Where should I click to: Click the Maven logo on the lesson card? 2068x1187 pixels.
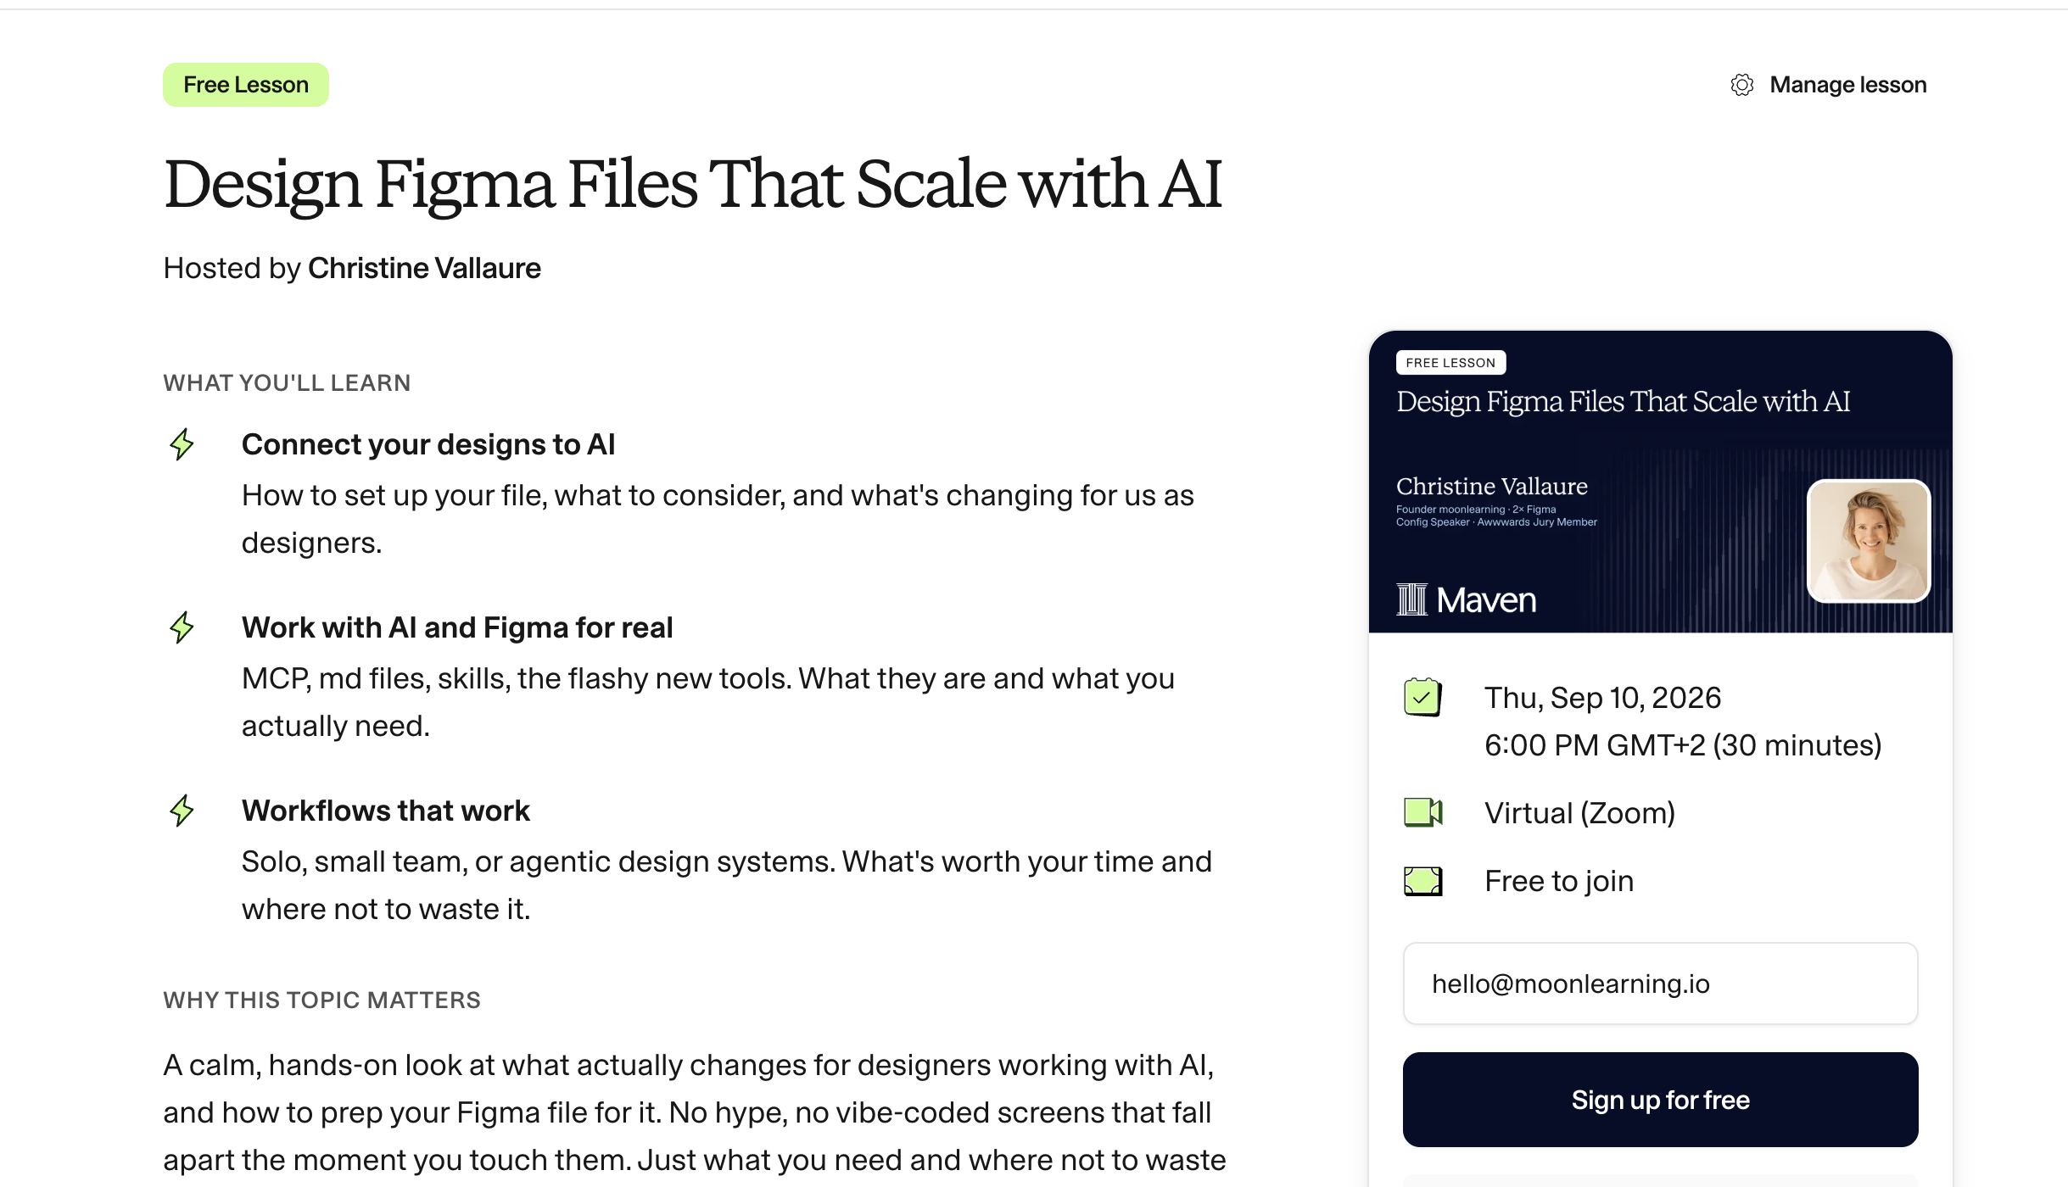coord(1466,600)
